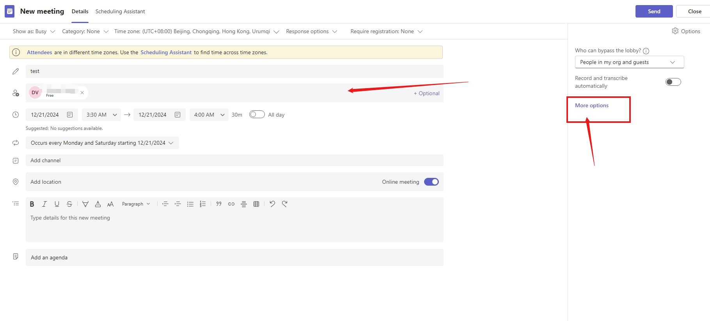710x321 pixels.
Task: Change the 4:00 AM end time
Action: click(209, 115)
